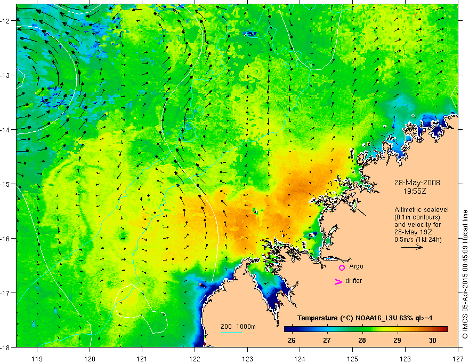
Task: Click '200 1000m' bathymetry label
Action: coord(238,327)
